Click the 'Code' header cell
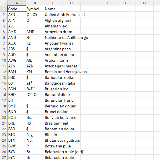160x160 pixels. pyautogui.click(x=17, y=9)
